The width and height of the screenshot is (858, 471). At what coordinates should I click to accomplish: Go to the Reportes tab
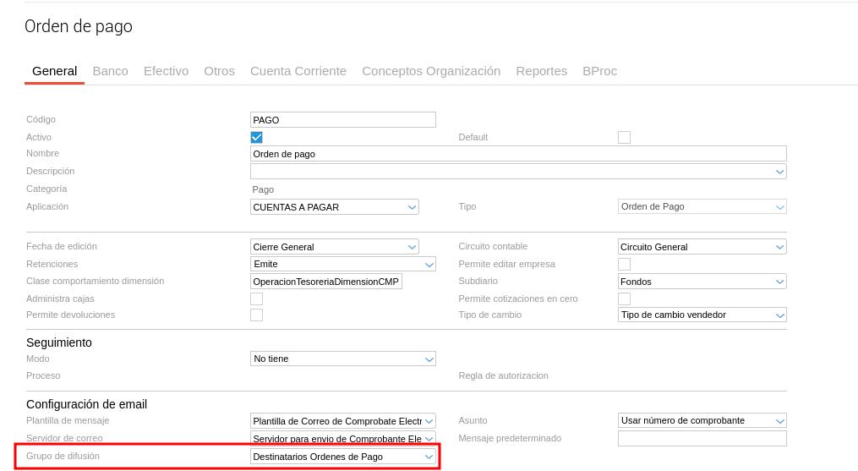[x=541, y=71]
